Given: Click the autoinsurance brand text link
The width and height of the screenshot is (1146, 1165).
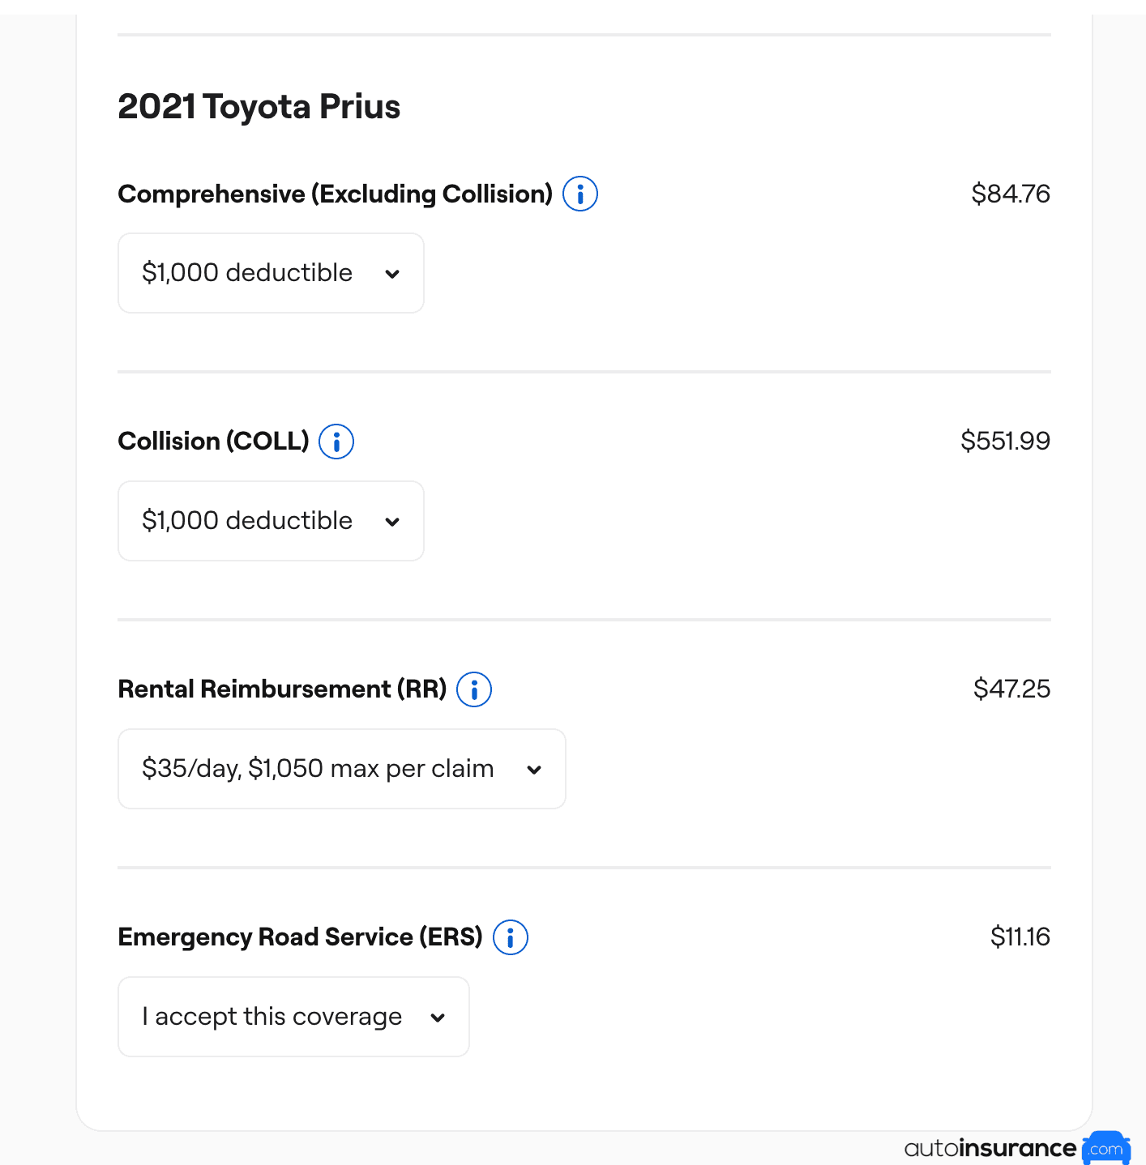Looking at the screenshot, I should pos(990,1148).
